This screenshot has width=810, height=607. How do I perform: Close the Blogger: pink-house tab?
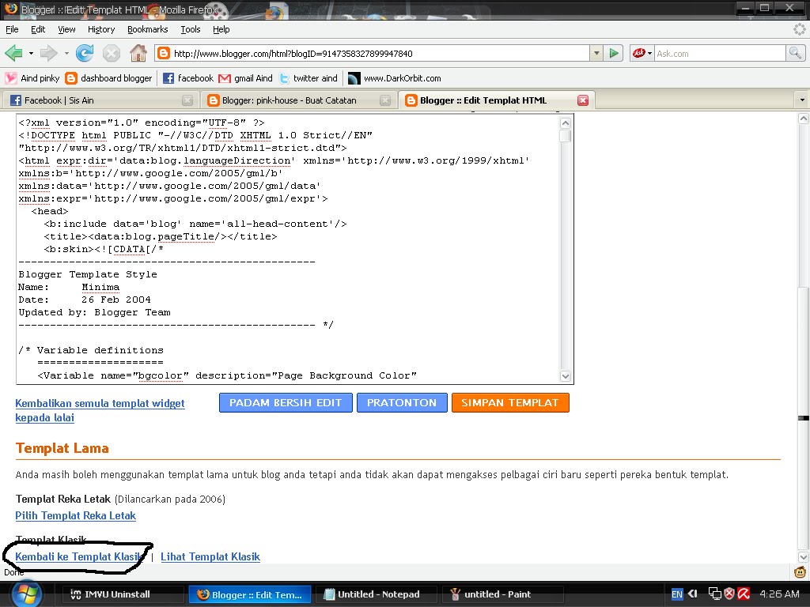click(x=385, y=100)
